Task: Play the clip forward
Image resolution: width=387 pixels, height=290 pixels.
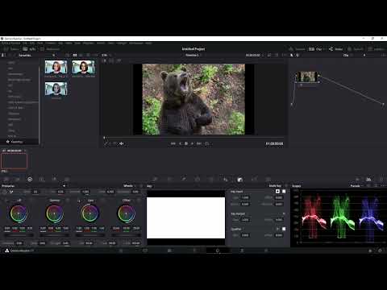Action: coord(192,143)
